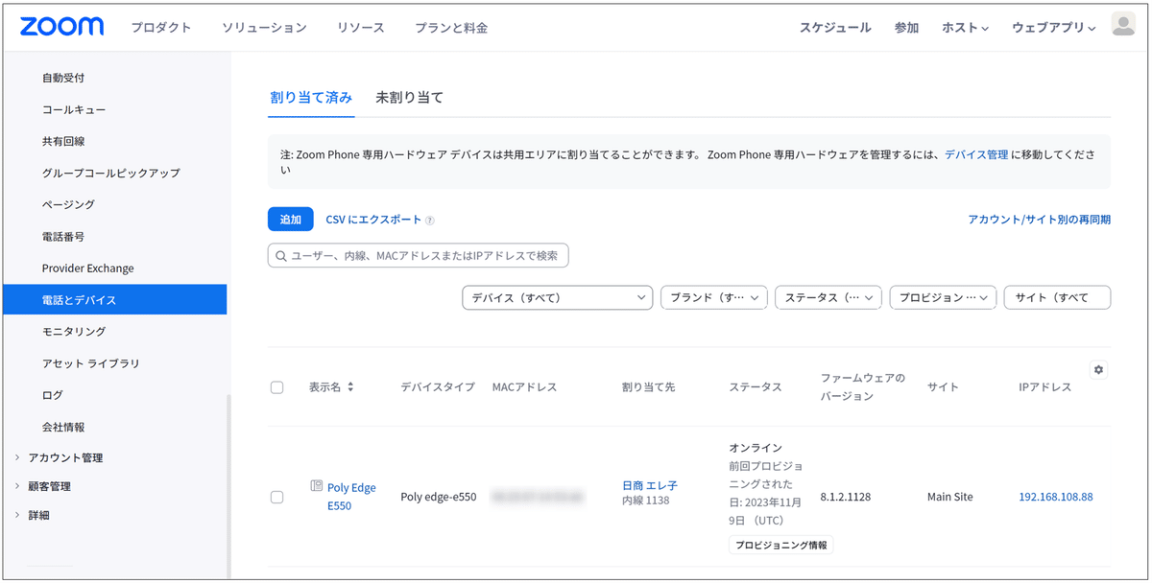Click the help icon beside CSV にエクスポート

tap(428, 220)
